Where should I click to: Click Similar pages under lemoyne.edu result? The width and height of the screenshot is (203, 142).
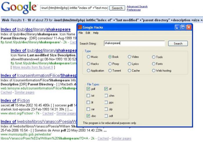pos(24,92)
